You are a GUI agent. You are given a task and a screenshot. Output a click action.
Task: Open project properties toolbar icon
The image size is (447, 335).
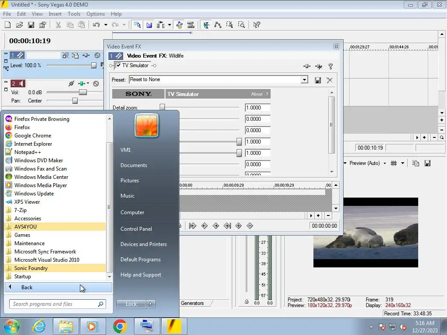[43, 25]
